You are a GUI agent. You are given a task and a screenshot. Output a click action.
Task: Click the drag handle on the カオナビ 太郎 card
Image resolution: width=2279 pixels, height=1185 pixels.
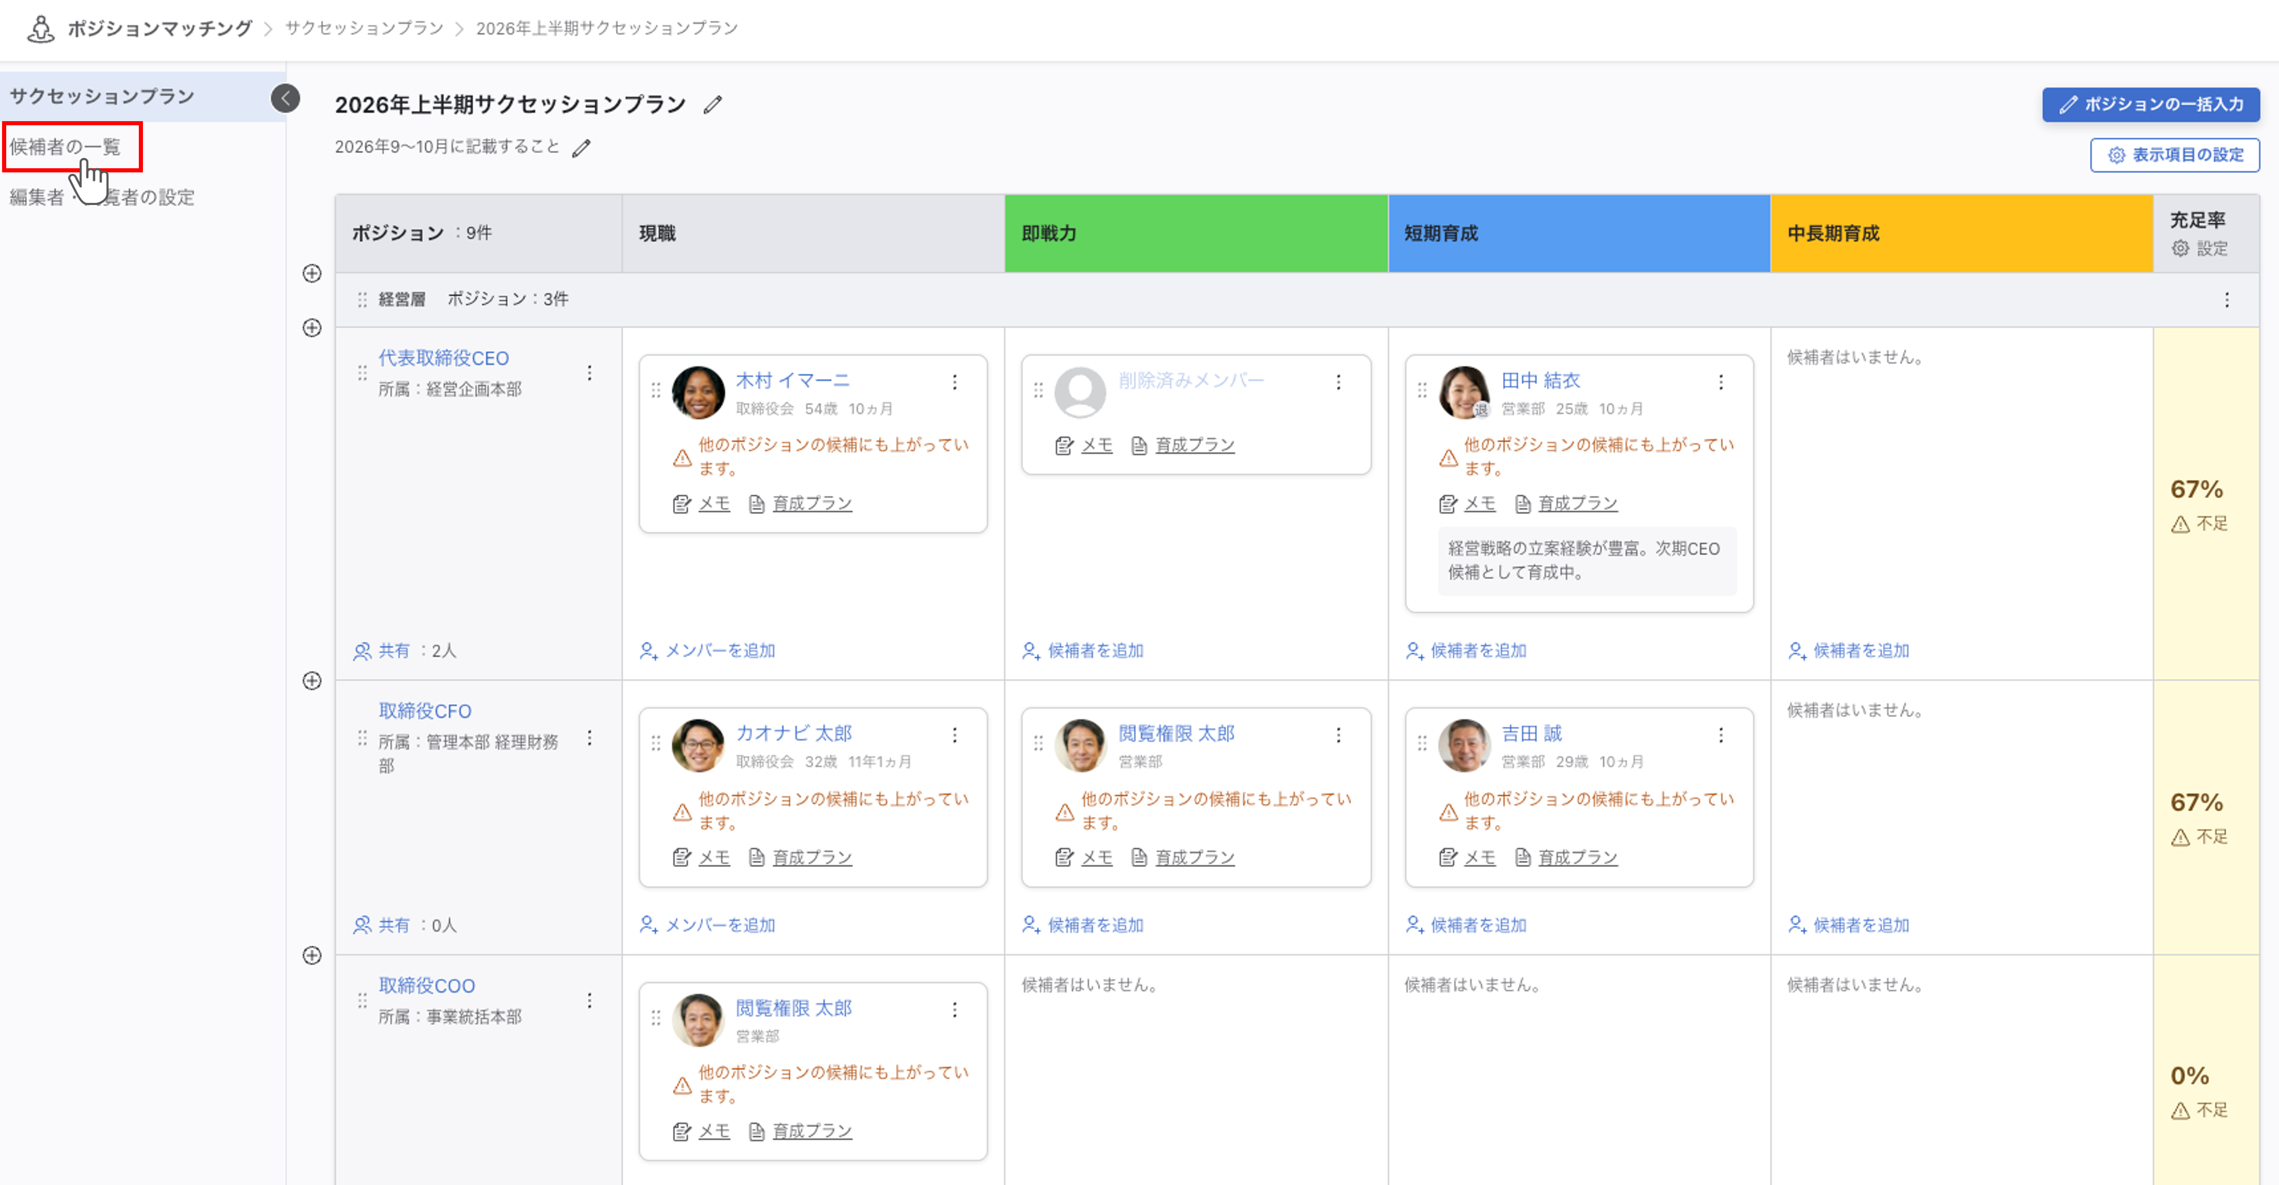656,744
